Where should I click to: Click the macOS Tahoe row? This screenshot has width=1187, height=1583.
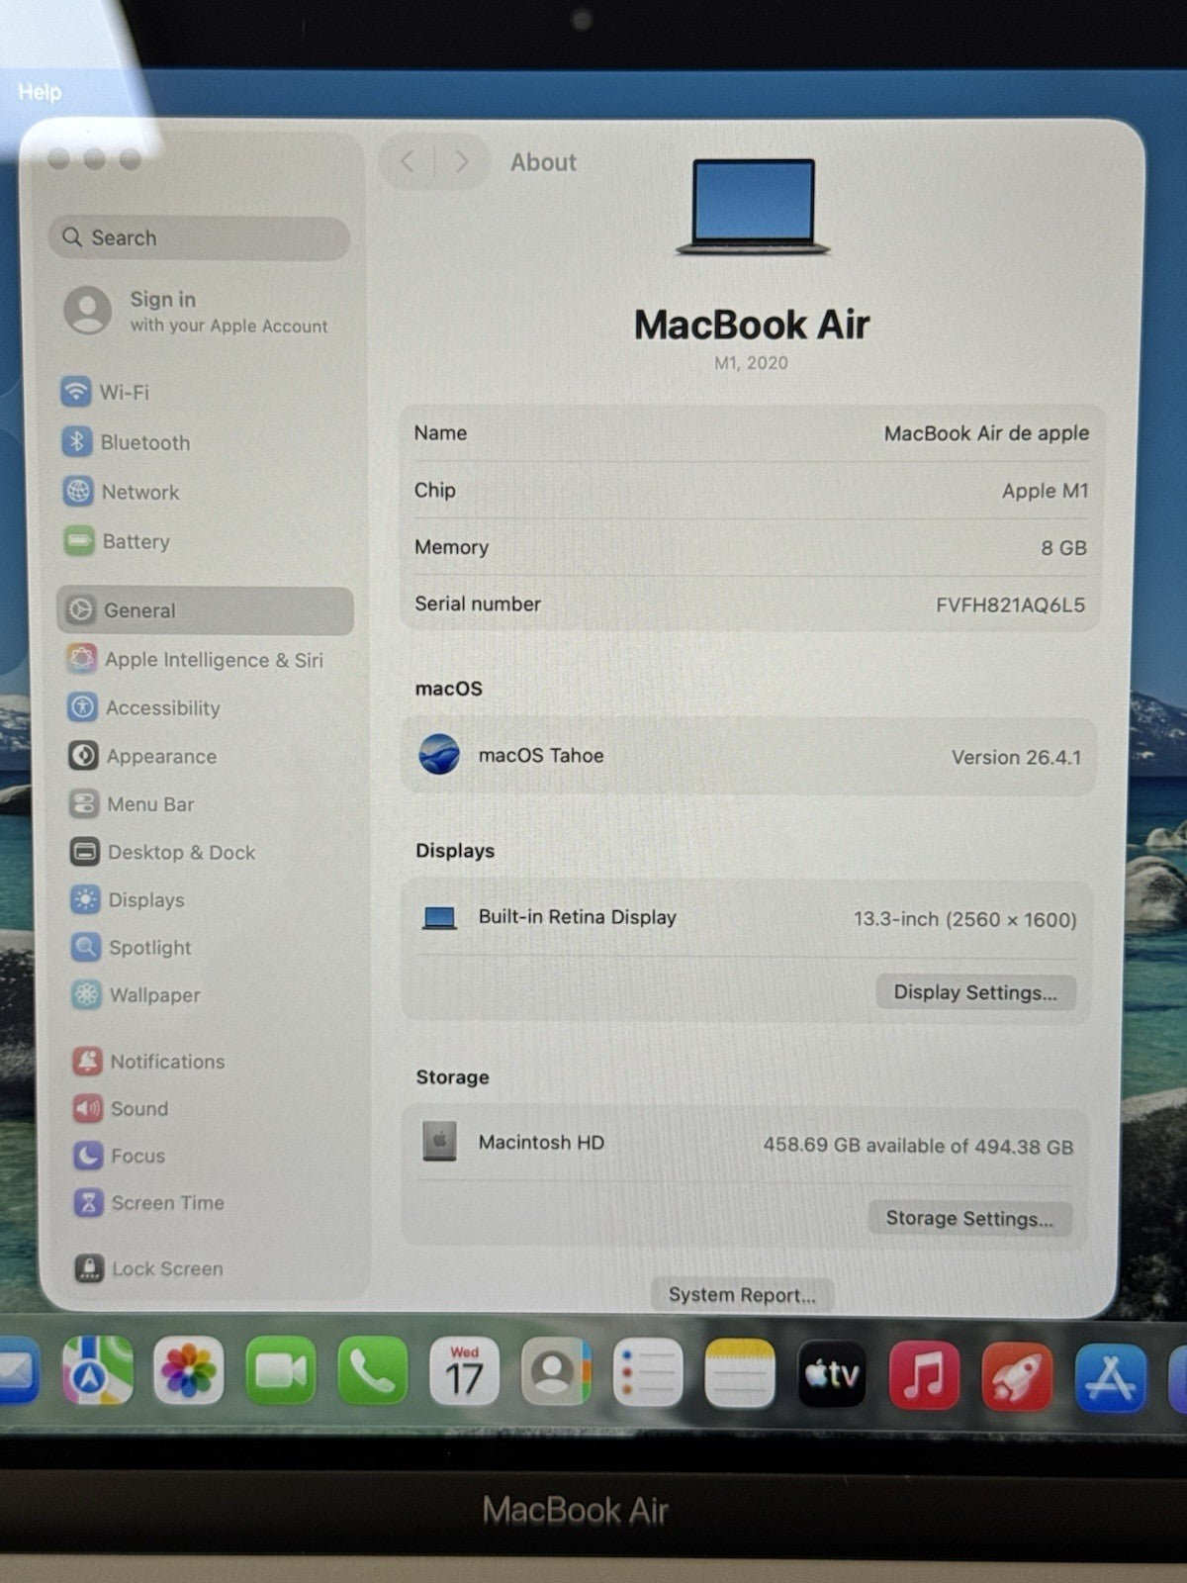(749, 756)
